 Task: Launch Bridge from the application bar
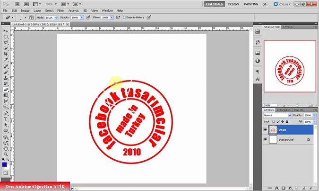tap(17, 4)
